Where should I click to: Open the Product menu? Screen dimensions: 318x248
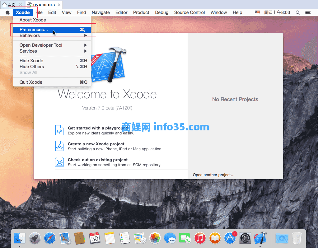click(141, 12)
